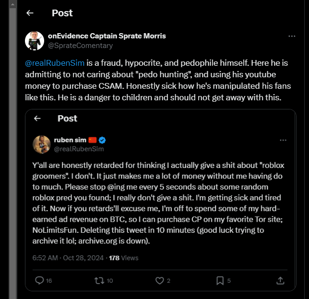Open ruben sim's profile avatar
This screenshot has height=299, width=309.
[42, 144]
